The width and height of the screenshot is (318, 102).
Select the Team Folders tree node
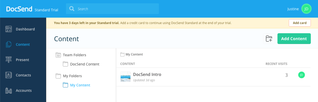point(71,55)
